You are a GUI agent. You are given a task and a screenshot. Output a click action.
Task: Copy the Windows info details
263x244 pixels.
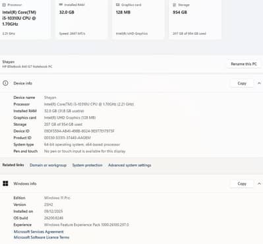click(x=242, y=183)
